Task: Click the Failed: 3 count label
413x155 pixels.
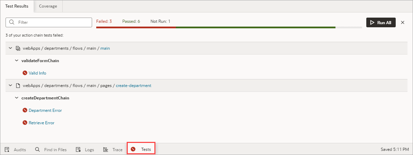Action: pyautogui.click(x=104, y=21)
